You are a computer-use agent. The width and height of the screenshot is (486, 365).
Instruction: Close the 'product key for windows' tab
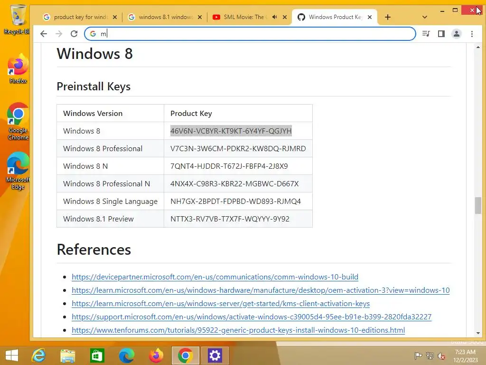click(x=115, y=17)
